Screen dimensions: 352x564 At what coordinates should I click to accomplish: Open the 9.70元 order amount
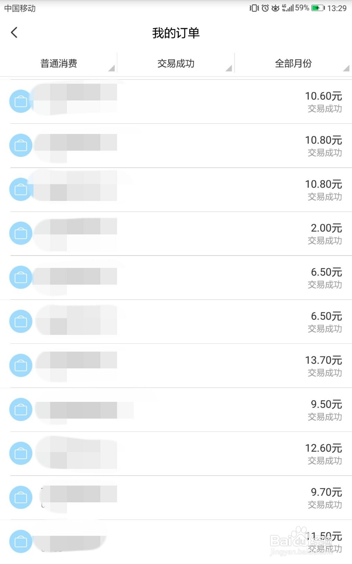click(326, 492)
